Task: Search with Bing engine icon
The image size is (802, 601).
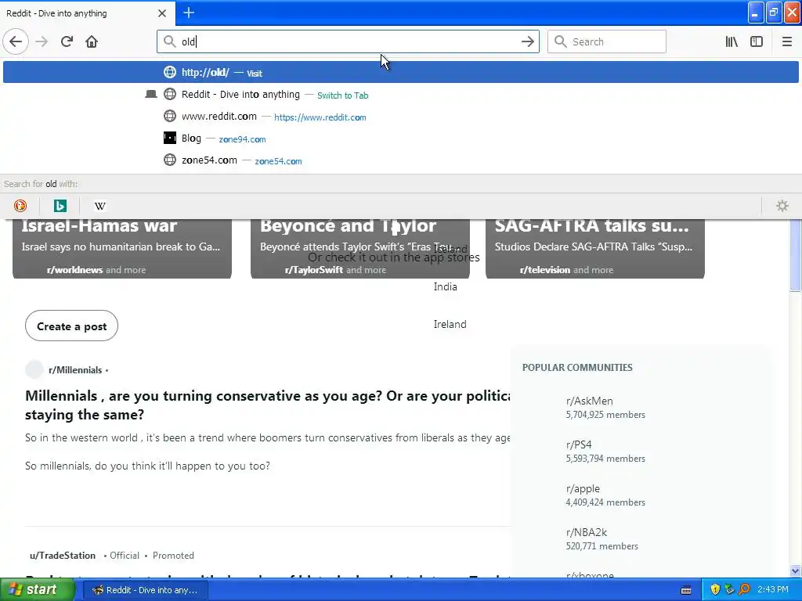Action: (60, 206)
